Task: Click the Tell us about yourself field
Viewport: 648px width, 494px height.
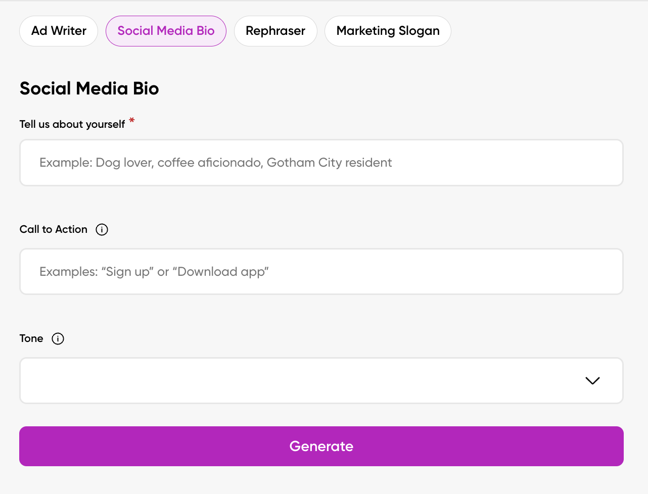Action: tap(321, 163)
